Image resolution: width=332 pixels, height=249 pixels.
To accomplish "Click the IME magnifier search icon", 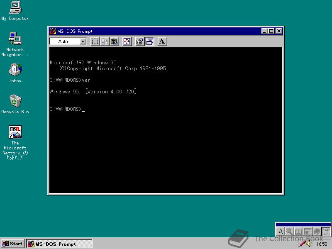I will [289, 231].
